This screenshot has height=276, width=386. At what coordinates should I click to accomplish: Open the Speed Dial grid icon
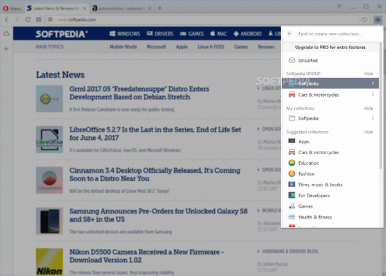pyautogui.click(x=39, y=20)
